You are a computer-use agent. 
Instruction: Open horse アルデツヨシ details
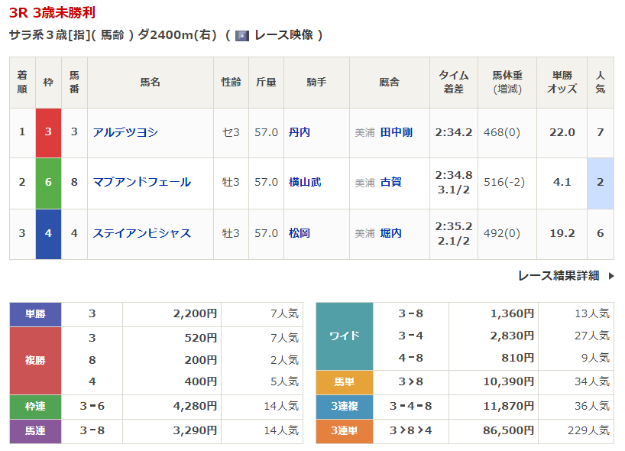pyautogui.click(x=125, y=132)
